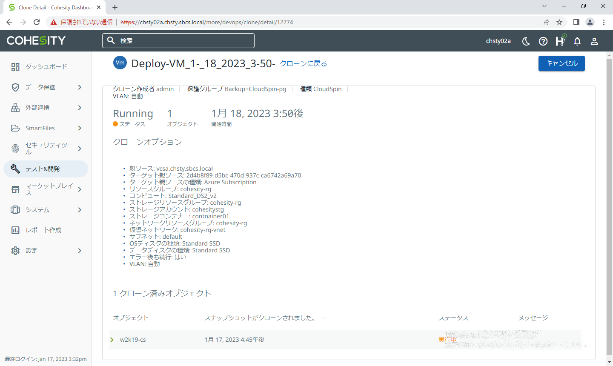
Task: Reload the page
Action: coord(37,22)
